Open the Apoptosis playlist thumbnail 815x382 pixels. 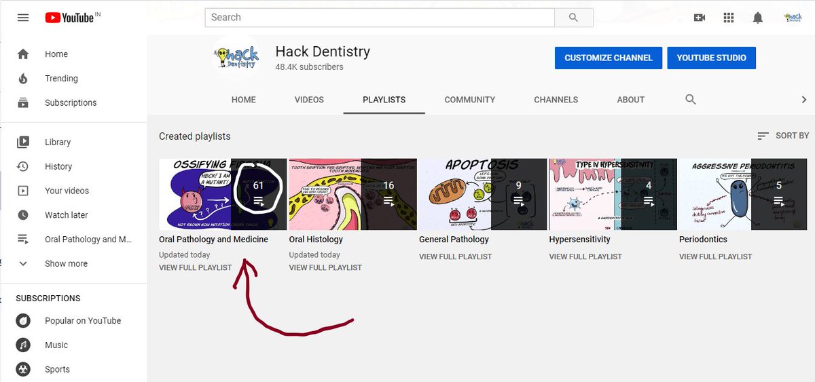tap(483, 194)
